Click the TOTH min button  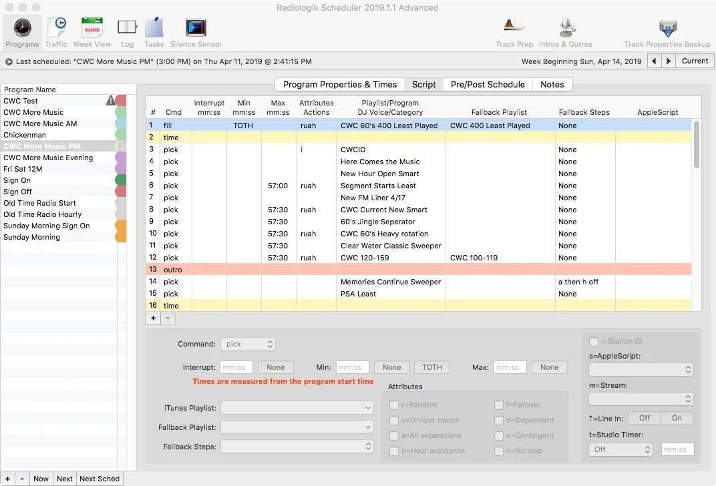point(432,367)
